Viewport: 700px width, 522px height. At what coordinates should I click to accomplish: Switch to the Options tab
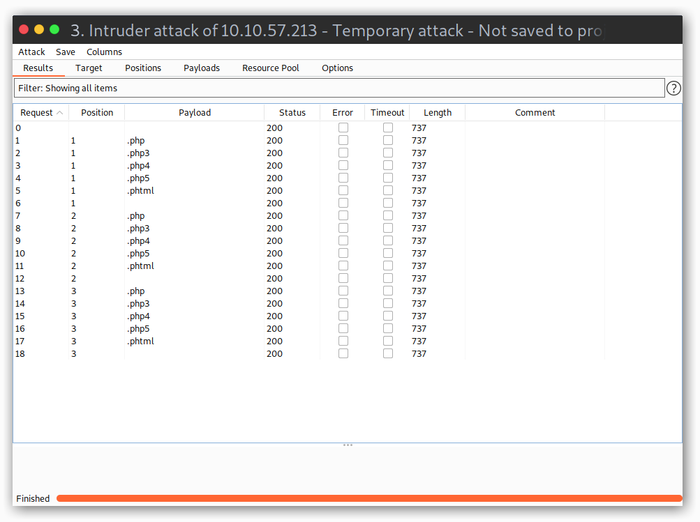tap(337, 68)
